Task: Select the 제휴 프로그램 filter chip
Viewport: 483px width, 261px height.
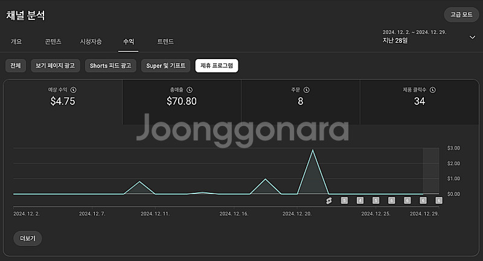Action: tap(217, 66)
